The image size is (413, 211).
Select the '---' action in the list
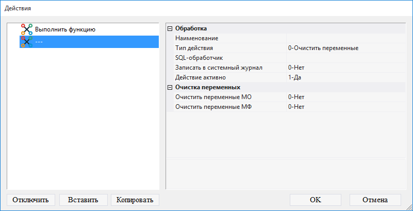(39, 42)
